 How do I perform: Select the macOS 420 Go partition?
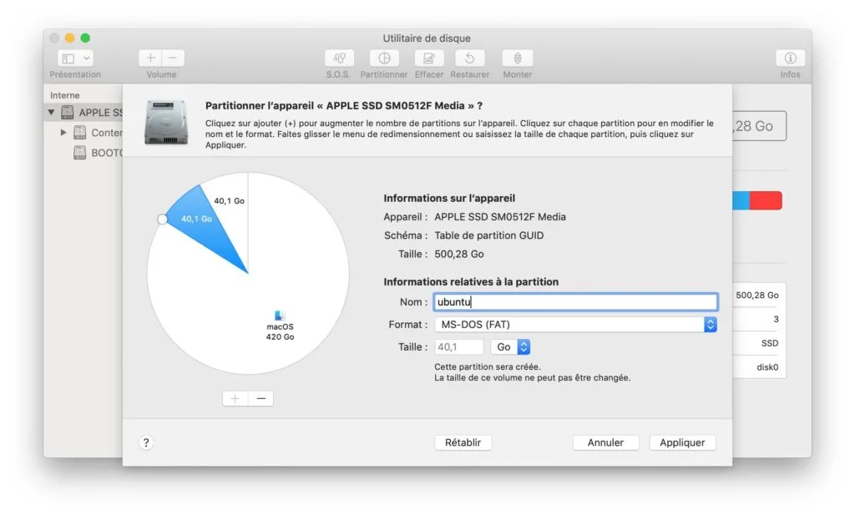[x=280, y=326]
